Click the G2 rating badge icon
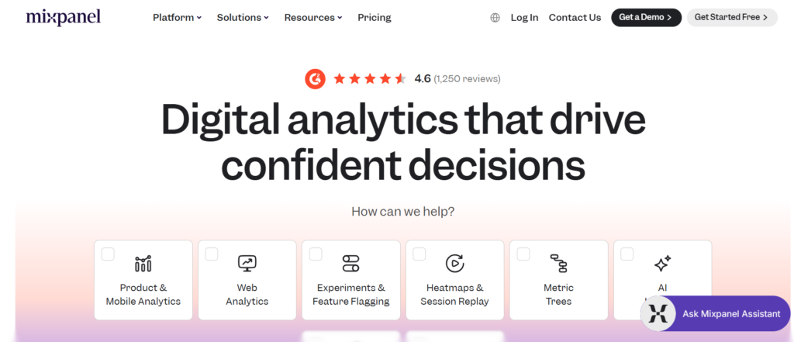 click(x=315, y=78)
